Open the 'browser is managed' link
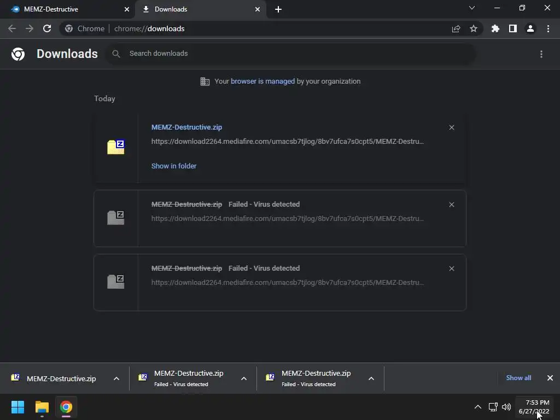The width and height of the screenshot is (560, 420). tap(263, 81)
